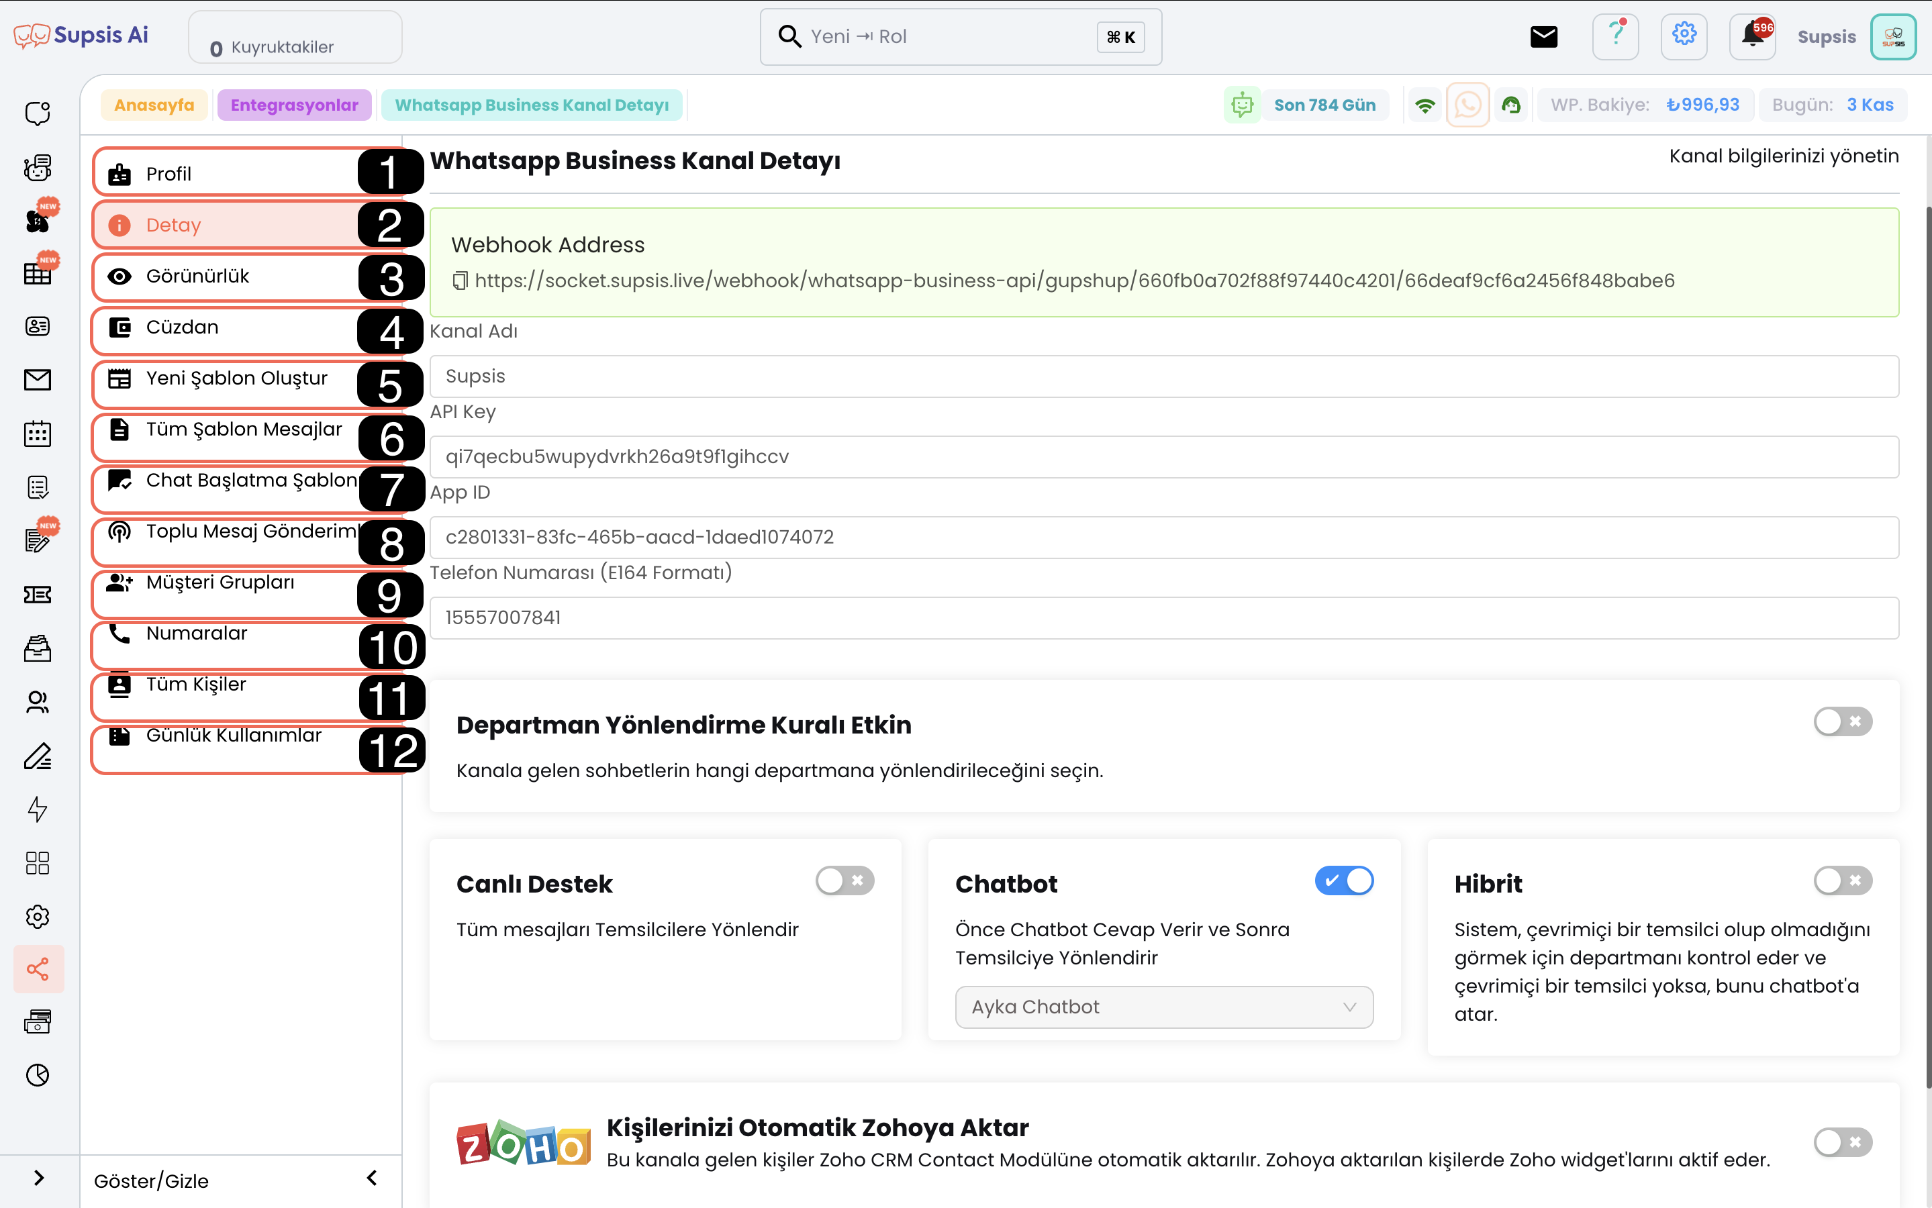1932x1208 pixels.
Task: Open the users people icon in sidebar
Action: click(x=38, y=701)
